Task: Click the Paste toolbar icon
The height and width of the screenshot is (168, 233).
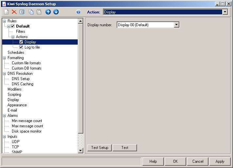Action: coord(39,12)
